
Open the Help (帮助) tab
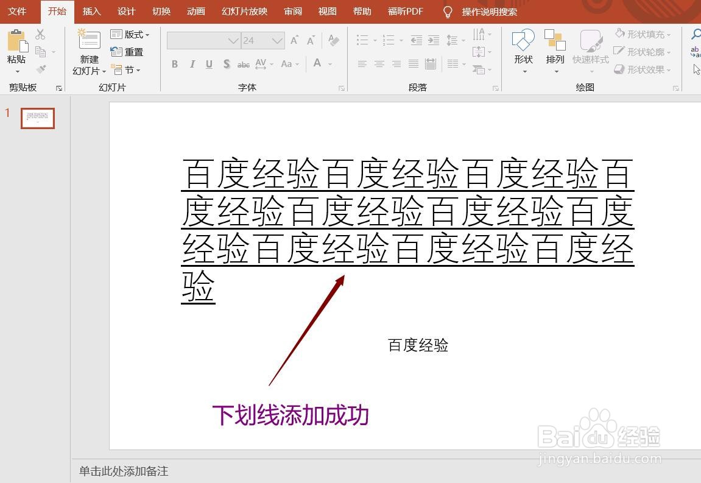point(362,12)
